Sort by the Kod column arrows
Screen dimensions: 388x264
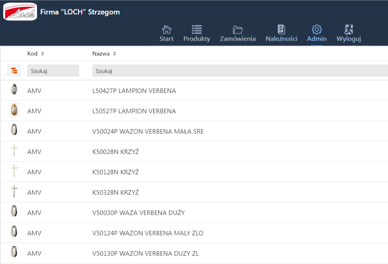[x=42, y=54]
